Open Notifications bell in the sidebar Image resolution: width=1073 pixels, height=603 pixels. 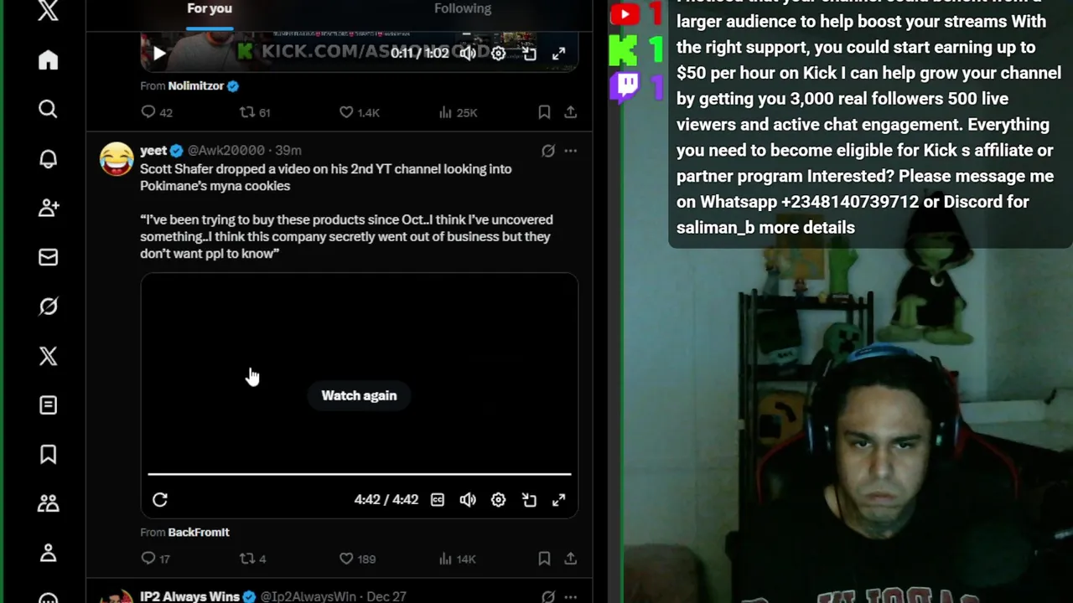[48, 159]
